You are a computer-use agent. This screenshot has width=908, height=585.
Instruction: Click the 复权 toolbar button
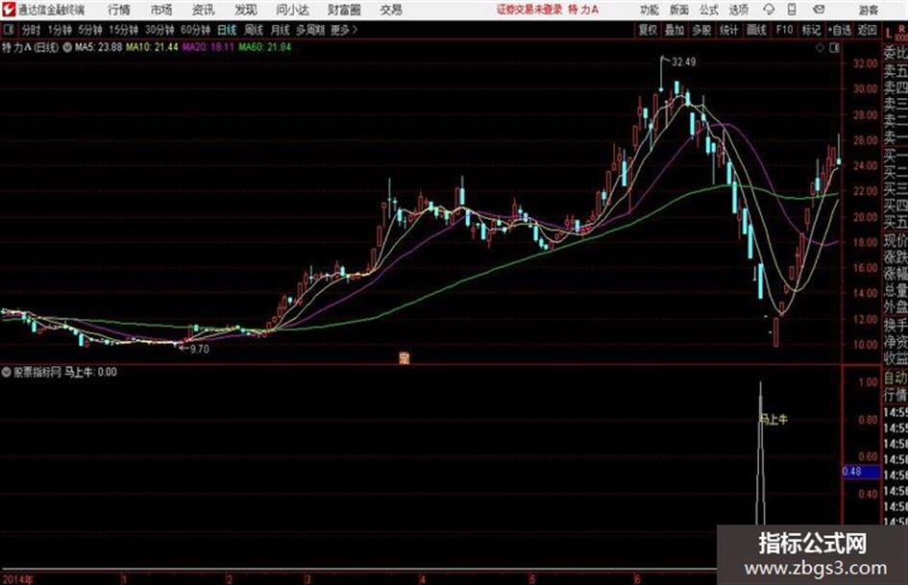point(648,30)
